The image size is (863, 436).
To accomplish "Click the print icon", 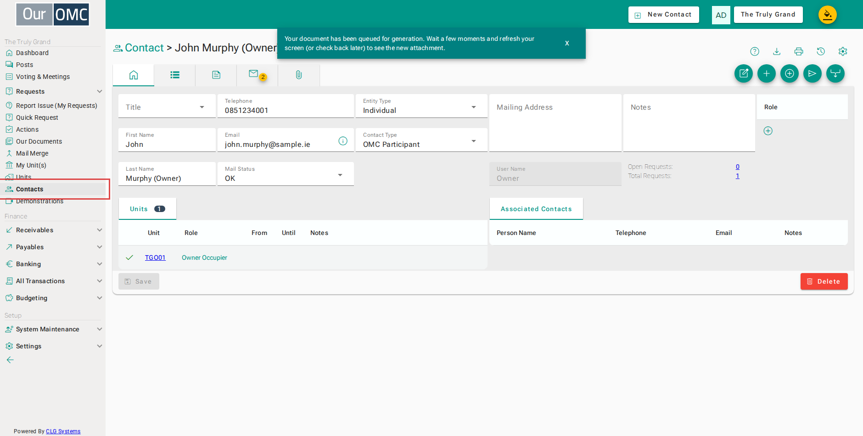I will coord(799,51).
